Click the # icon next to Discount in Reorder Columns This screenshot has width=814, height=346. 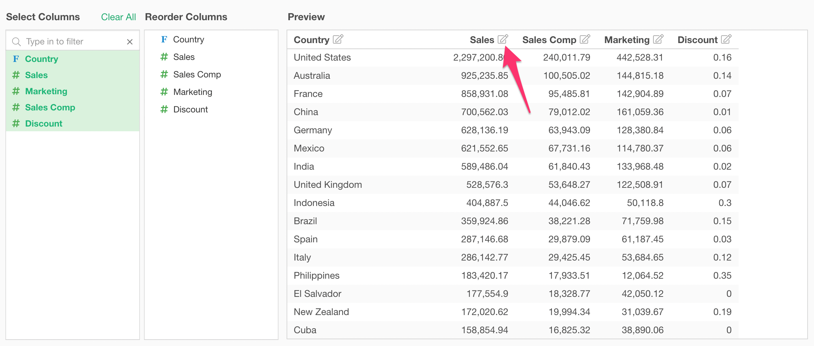tap(164, 109)
